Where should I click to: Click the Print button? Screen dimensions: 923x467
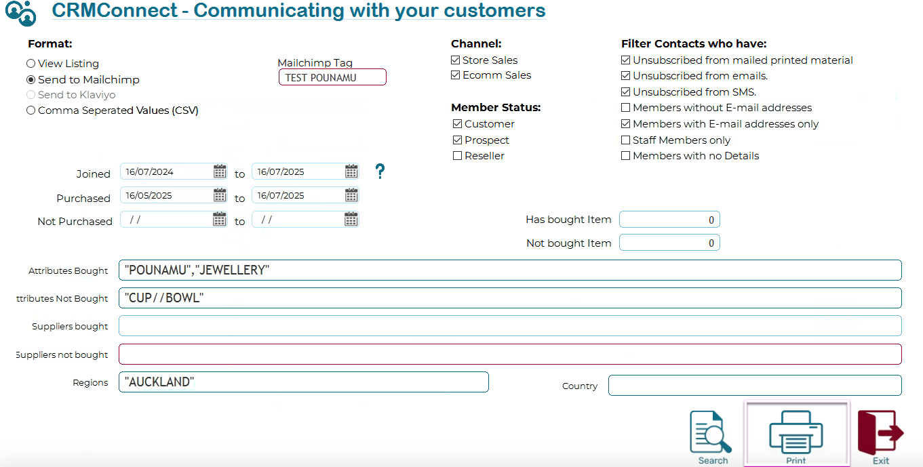click(x=796, y=434)
